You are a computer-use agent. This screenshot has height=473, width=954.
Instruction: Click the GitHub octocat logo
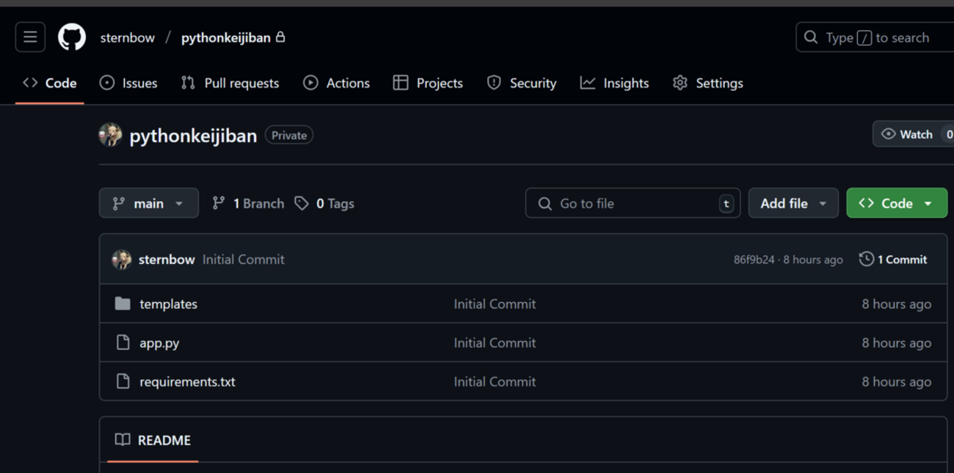72,37
